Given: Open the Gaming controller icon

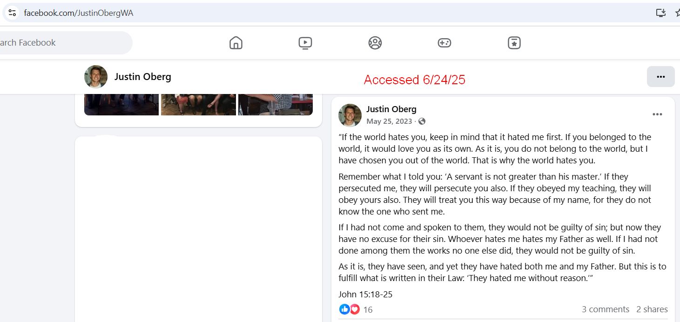Looking at the screenshot, I should click(x=444, y=43).
